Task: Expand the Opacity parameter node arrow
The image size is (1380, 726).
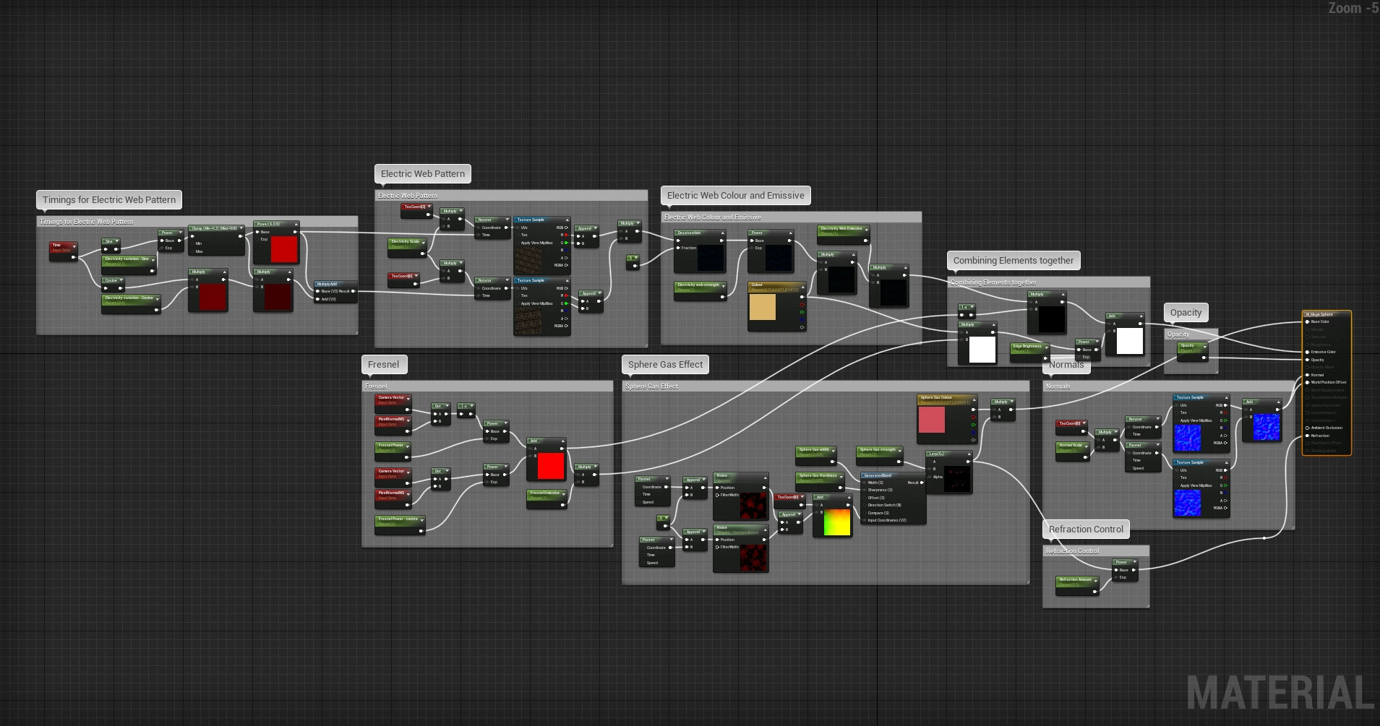Action: coord(1204,347)
